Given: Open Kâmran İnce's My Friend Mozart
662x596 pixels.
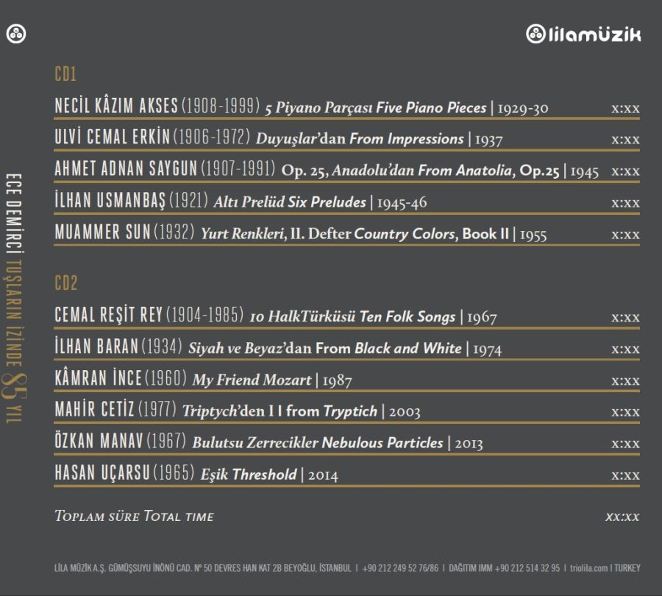Looking at the screenshot, I should point(203,380).
